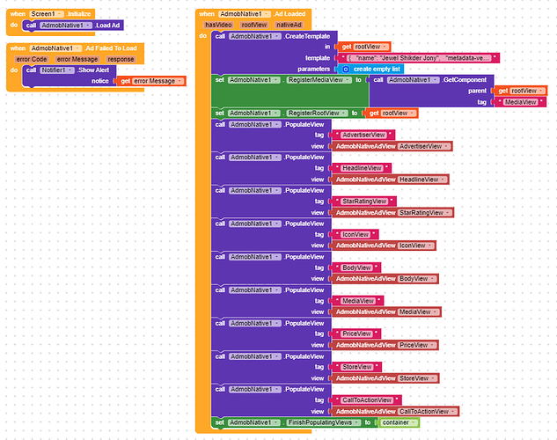Image resolution: width=557 pixels, height=440 pixels.
Task: Open the AdmobNativeAdView StarRatingView dropdown
Action: click(x=425, y=213)
